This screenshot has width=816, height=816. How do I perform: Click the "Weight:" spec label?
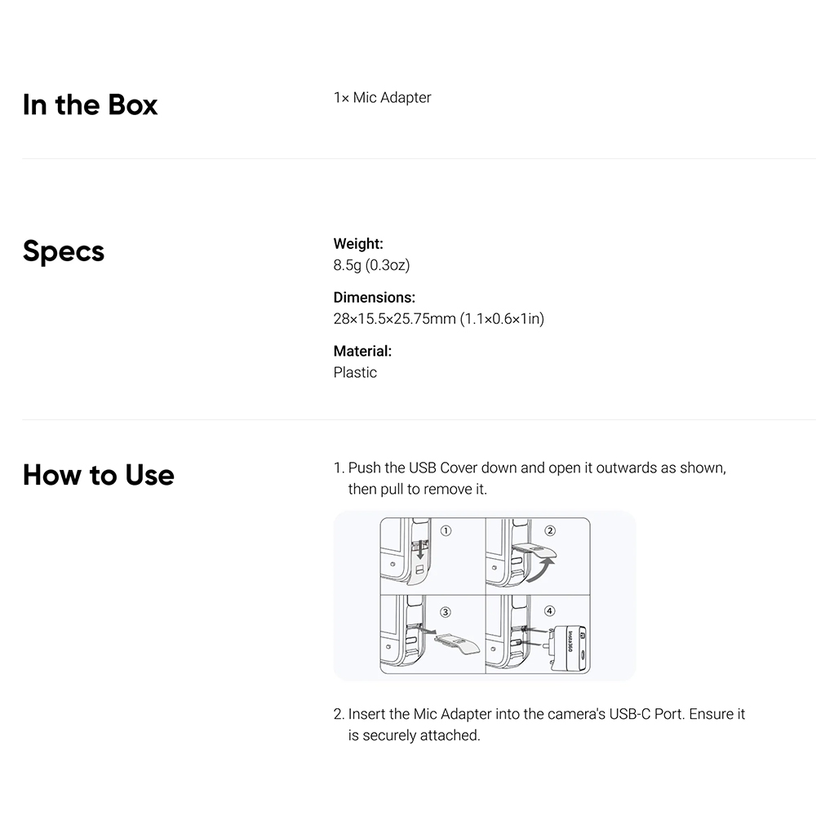click(x=358, y=243)
